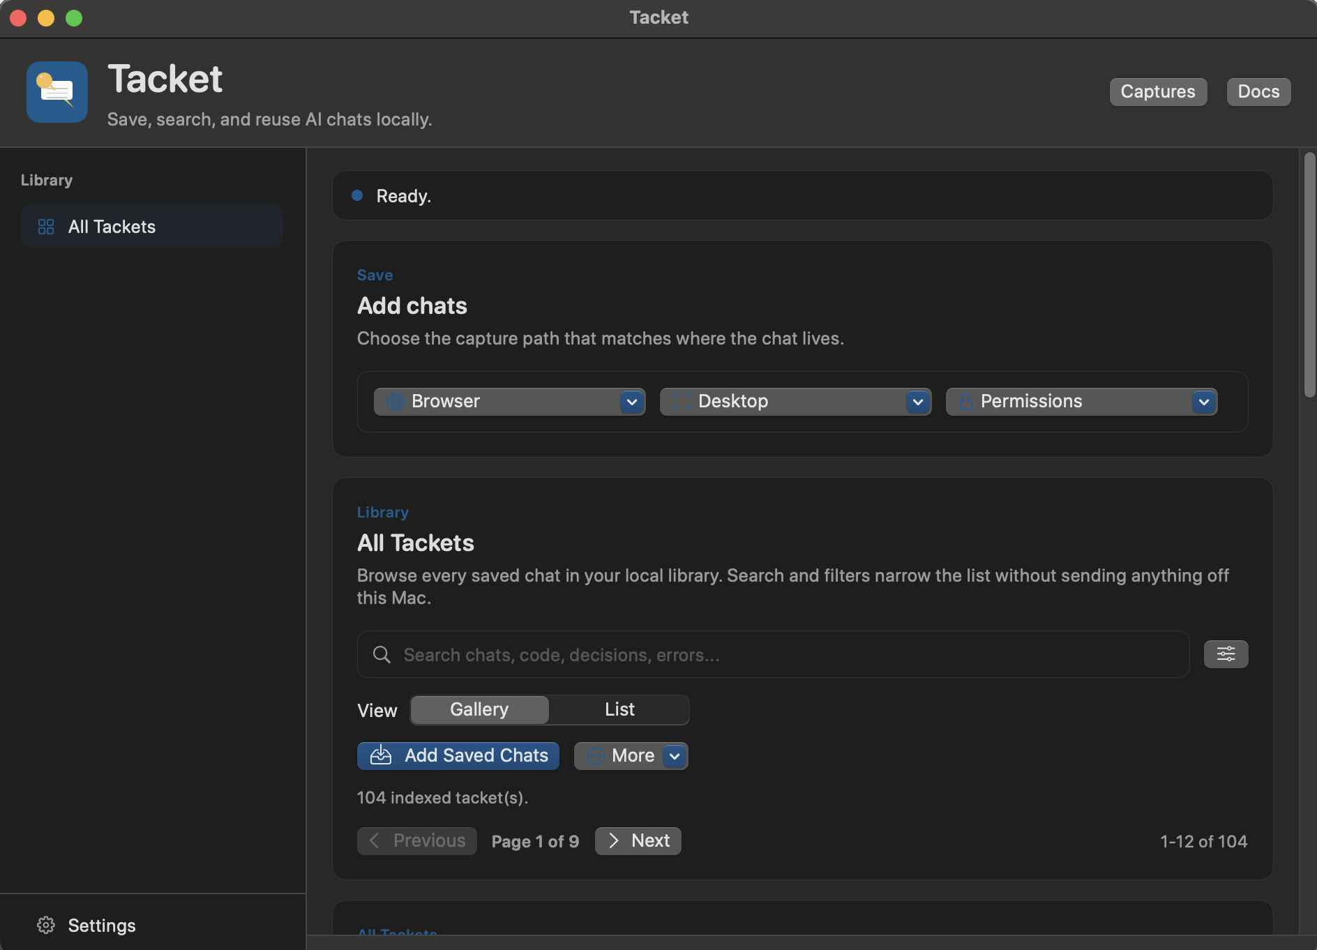Open the Captures button
1317x950 pixels.
click(x=1158, y=91)
